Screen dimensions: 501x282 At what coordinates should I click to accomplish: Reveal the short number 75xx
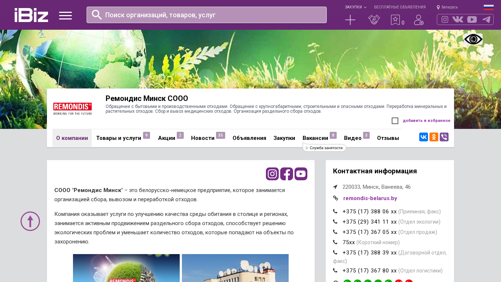coord(349,242)
